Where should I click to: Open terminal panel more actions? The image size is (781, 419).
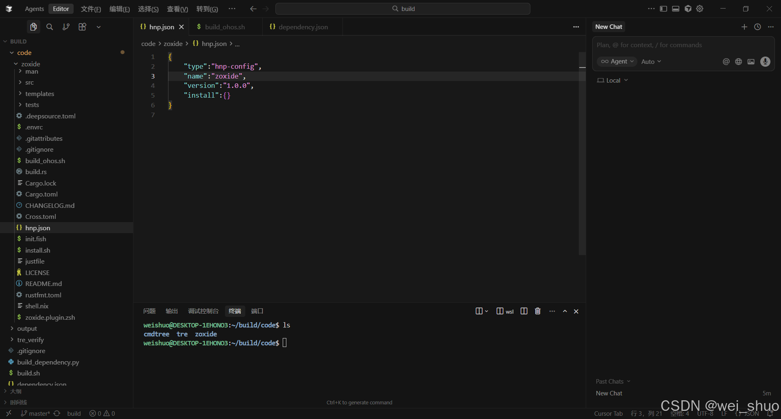pos(552,311)
